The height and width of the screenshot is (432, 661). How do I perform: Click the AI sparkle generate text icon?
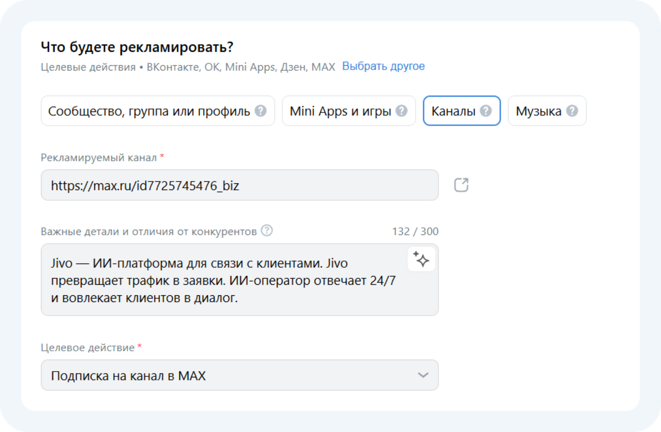(x=421, y=259)
